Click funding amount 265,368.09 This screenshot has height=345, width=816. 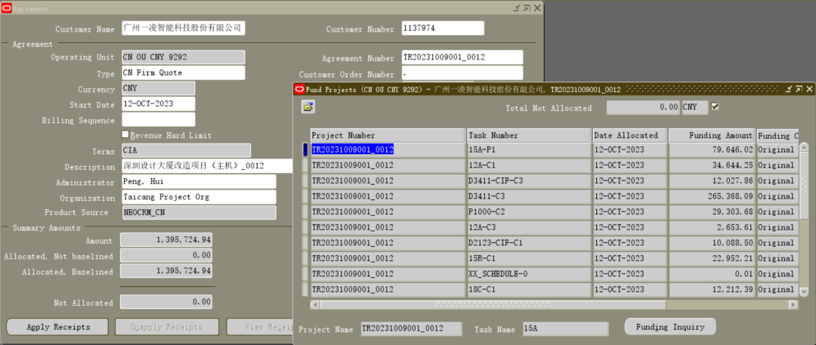point(712,197)
